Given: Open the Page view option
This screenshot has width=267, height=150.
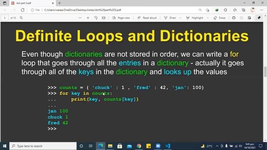Looking at the screenshot, I should click(x=121, y=17).
